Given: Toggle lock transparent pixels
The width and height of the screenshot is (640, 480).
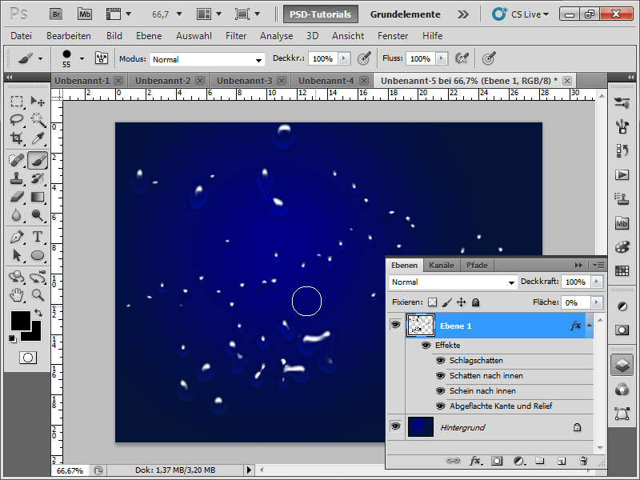Looking at the screenshot, I should (x=432, y=302).
